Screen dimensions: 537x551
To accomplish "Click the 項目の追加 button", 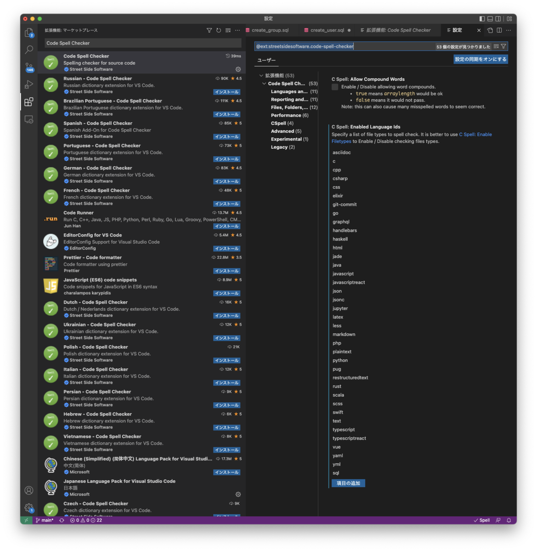I will pos(348,483).
